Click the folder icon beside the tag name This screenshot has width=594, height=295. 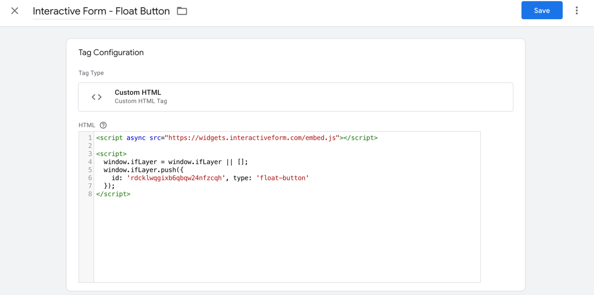(x=182, y=11)
